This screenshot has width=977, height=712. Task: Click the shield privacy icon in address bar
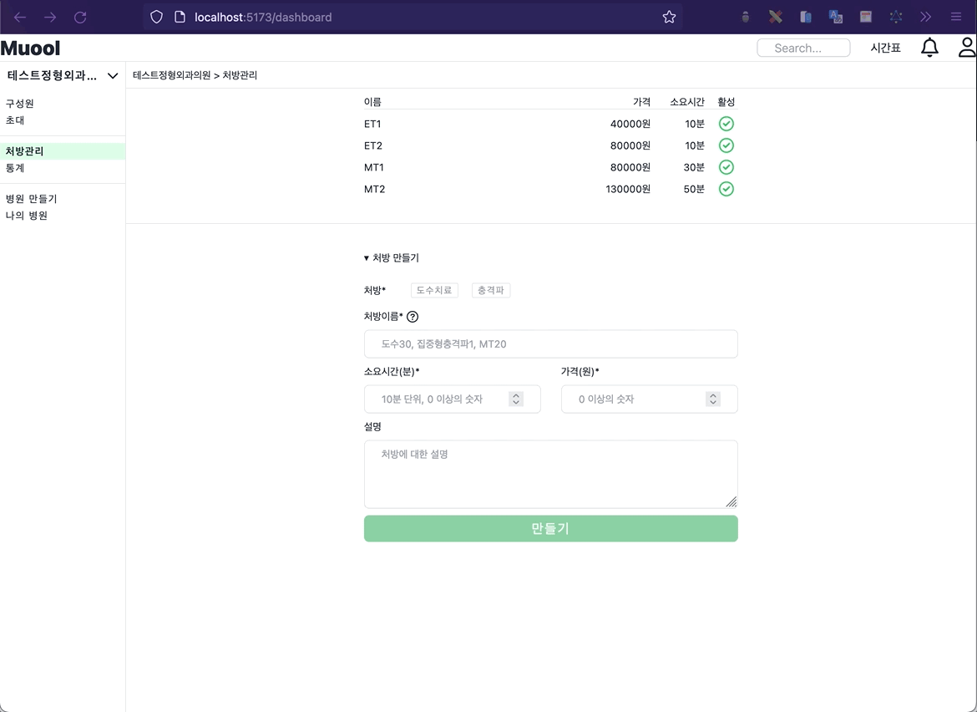point(156,17)
